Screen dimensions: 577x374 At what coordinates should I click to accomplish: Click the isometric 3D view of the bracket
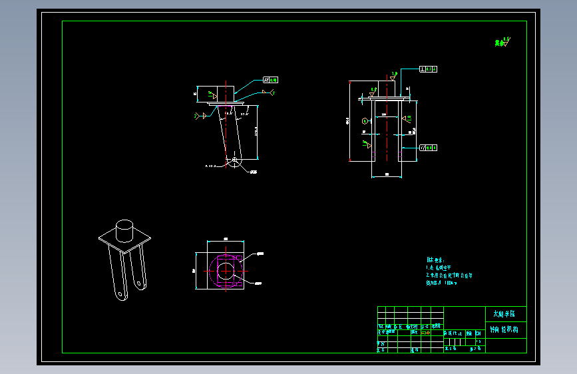click(124, 260)
